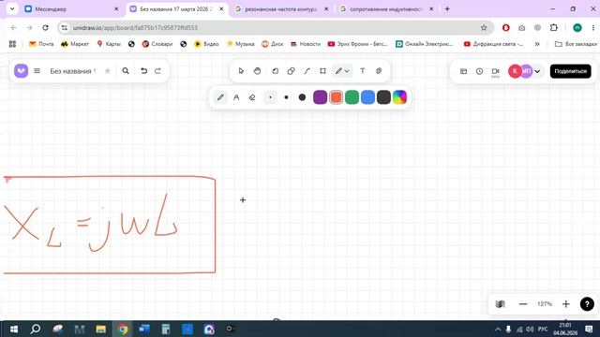Screen dimensions: 600x337
Task: Select thin stroke width
Action: [271, 97]
